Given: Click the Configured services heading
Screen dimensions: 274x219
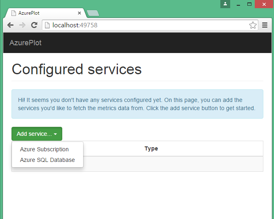Looking at the screenshot, I should pos(77,69).
